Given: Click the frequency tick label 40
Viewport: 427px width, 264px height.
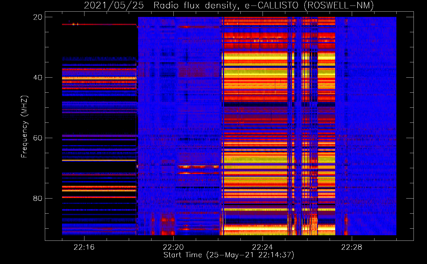Looking at the screenshot, I should coord(37,78).
